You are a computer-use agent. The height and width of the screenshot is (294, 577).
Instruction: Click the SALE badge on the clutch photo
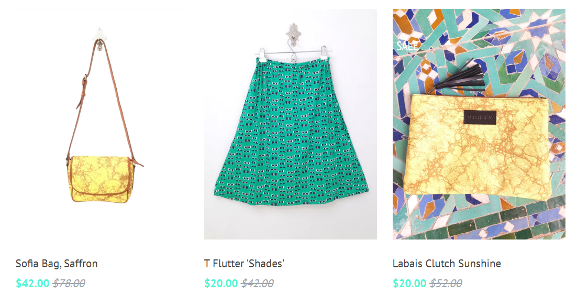tap(407, 46)
